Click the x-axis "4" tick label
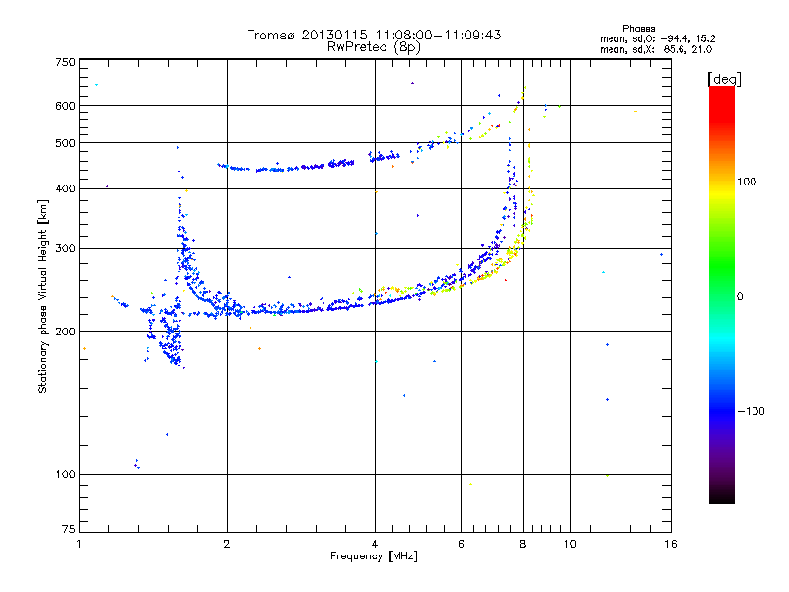The height and width of the screenshot is (592, 789). pyautogui.click(x=375, y=544)
